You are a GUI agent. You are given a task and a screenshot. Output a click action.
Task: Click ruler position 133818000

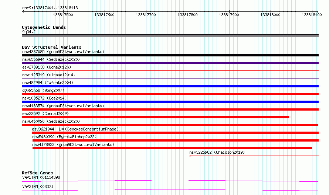coord(270,15)
